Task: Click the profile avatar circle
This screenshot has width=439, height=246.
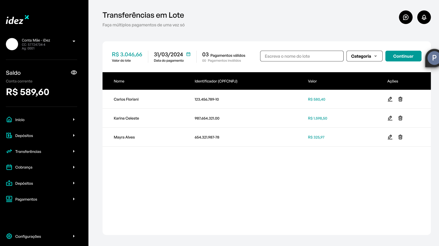Action: coord(434,58)
